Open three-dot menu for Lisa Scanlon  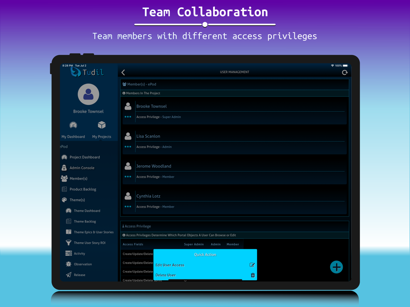point(128,147)
